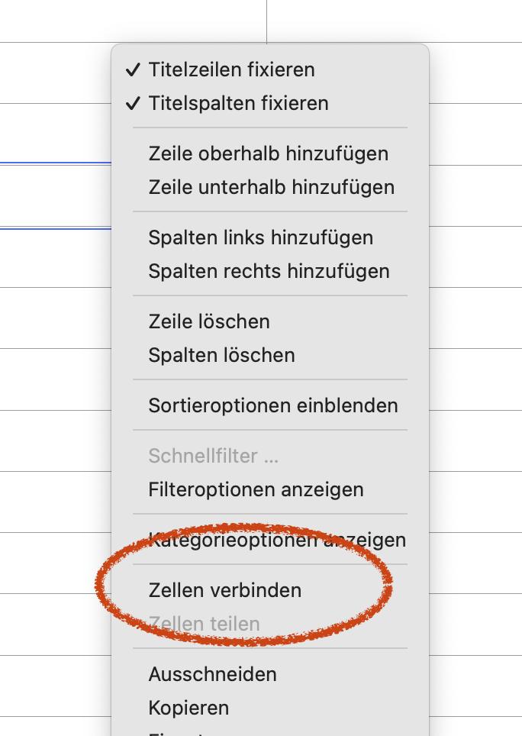This screenshot has height=736, width=522.
Task: Merge cells using Zellen verbinden
Action: tap(225, 590)
